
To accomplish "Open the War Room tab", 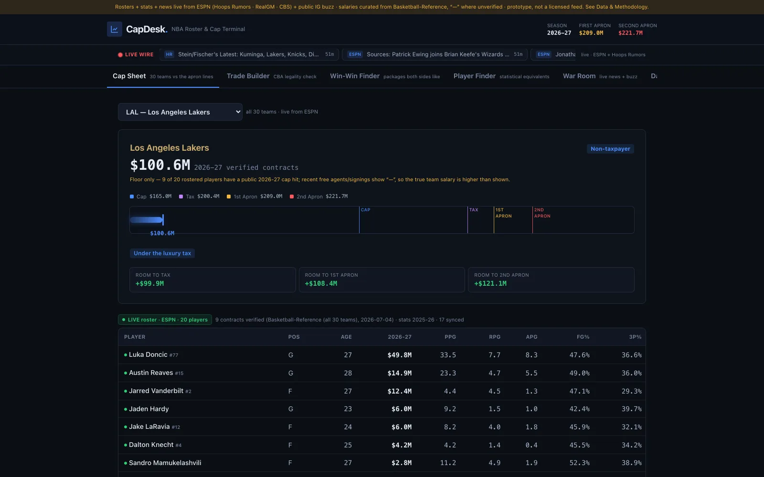I will coord(600,76).
